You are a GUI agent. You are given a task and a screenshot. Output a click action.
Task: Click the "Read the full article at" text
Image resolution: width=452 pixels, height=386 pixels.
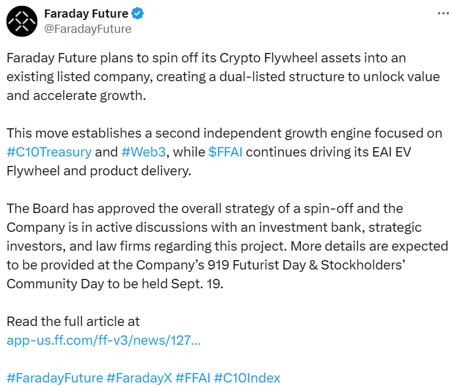[73, 321]
